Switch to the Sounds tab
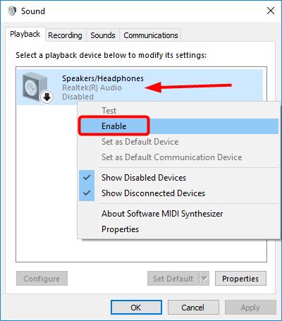282x321 pixels. pos(103,35)
